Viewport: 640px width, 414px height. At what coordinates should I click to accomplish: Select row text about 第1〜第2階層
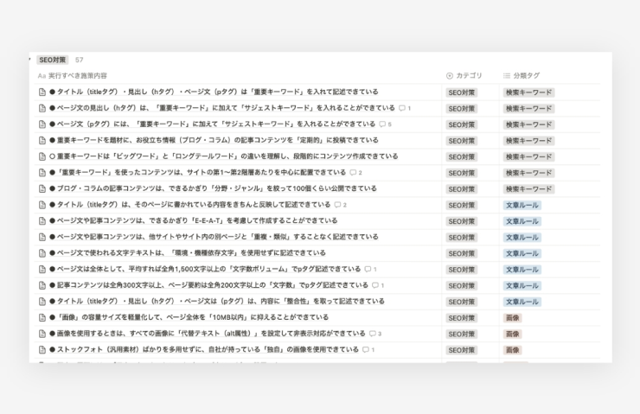point(197,173)
